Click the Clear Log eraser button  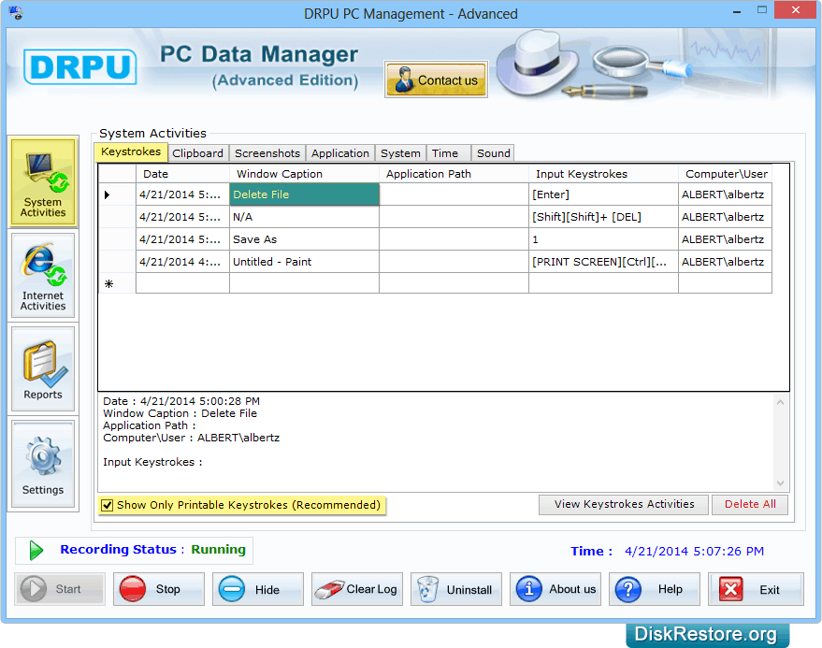pyautogui.click(x=357, y=589)
